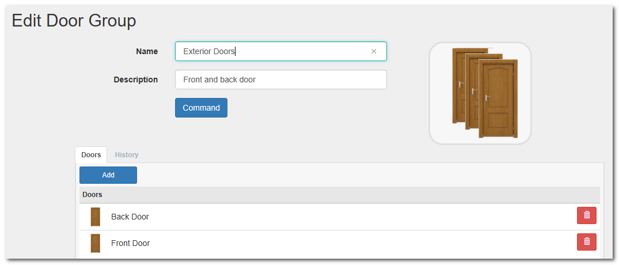This screenshot has width=619, height=265.
Task: Select the Back Door name text
Action: pyautogui.click(x=130, y=217)
